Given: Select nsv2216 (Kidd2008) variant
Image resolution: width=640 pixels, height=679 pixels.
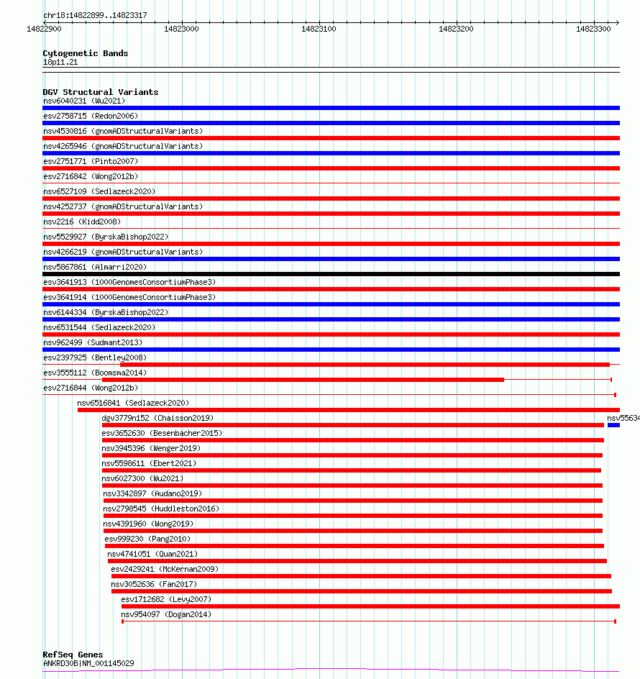Looking at the screenshot, I should [82, 222].
